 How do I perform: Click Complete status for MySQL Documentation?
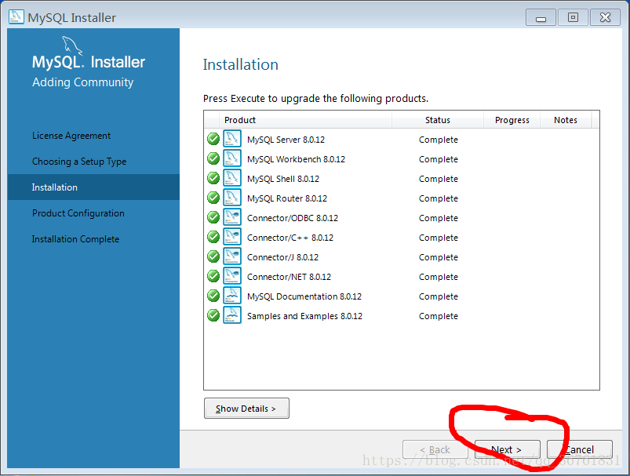coord(439,296)
